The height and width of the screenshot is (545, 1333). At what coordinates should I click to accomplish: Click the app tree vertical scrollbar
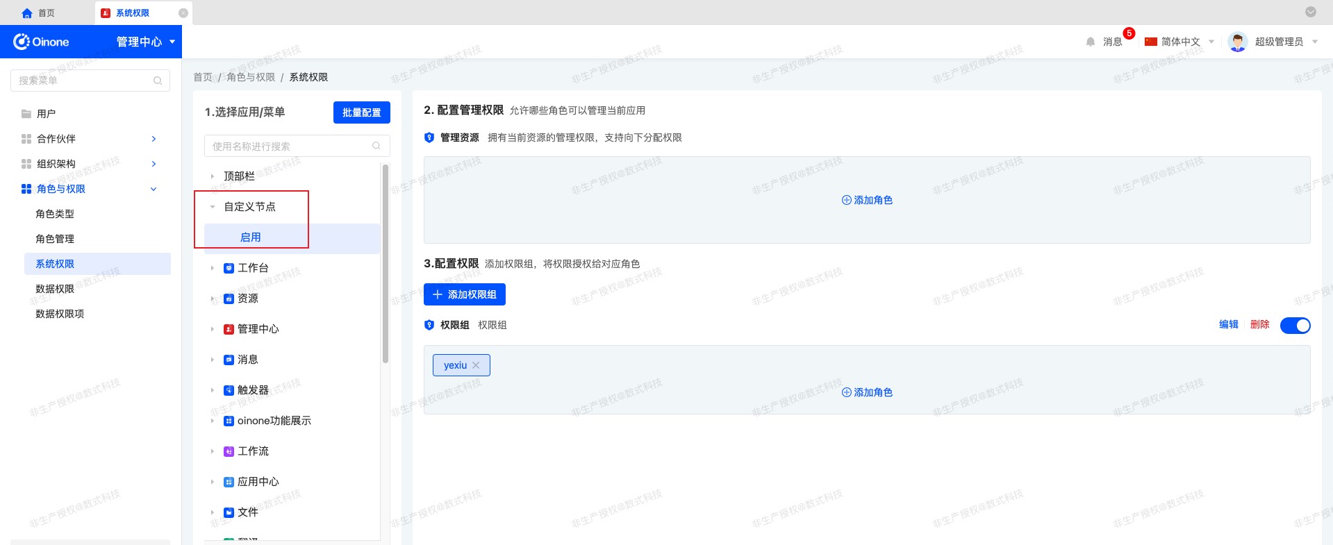click(385, 264)
